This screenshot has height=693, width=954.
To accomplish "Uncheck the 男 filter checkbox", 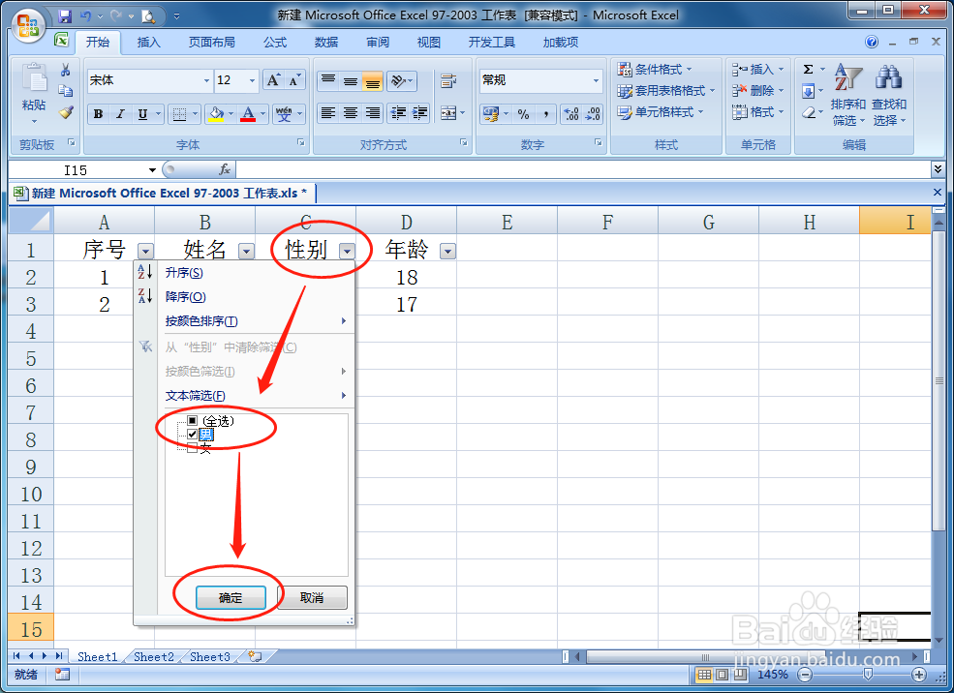I will 193,435.
